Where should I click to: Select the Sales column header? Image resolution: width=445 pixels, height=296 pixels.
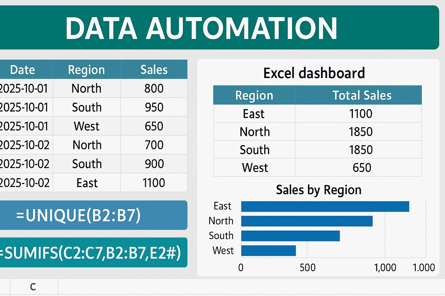click(x=154, y=69)
